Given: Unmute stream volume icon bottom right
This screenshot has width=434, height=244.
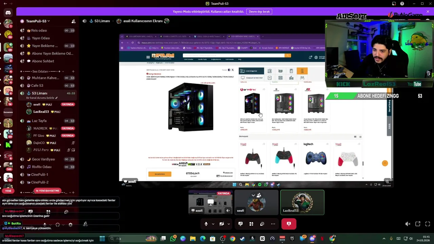Looking at the screenshot, I should click(408, 224).
